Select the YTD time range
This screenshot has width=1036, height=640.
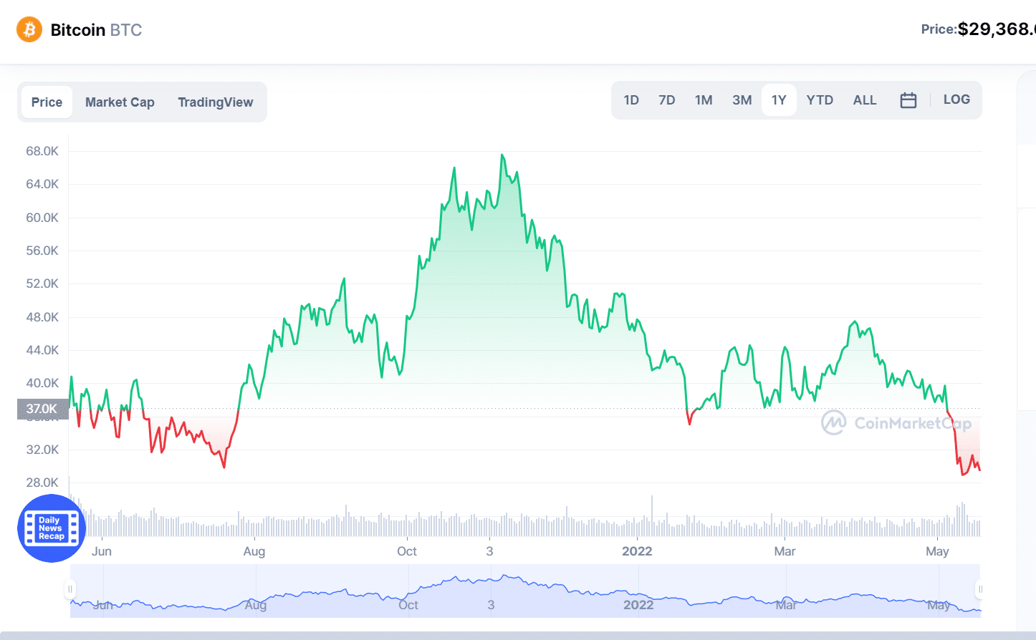820,100
